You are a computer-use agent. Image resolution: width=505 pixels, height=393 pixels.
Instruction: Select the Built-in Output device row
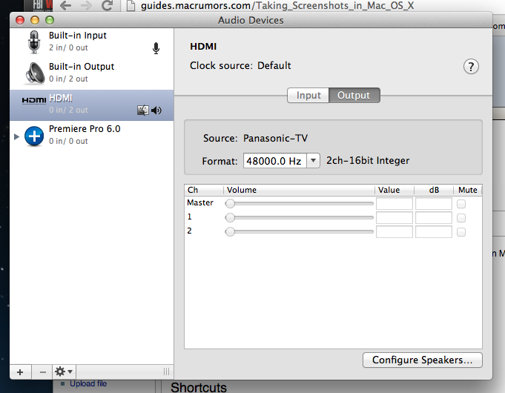point(92,73)
